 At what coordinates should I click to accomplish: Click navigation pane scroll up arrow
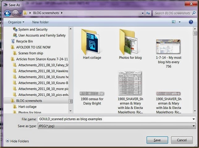point(70,29)
